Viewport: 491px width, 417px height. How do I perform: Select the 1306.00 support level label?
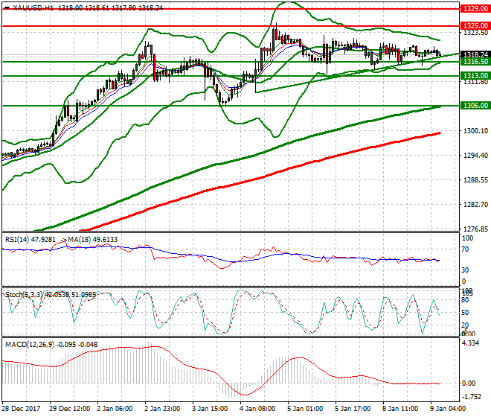(x=475, y=106)
